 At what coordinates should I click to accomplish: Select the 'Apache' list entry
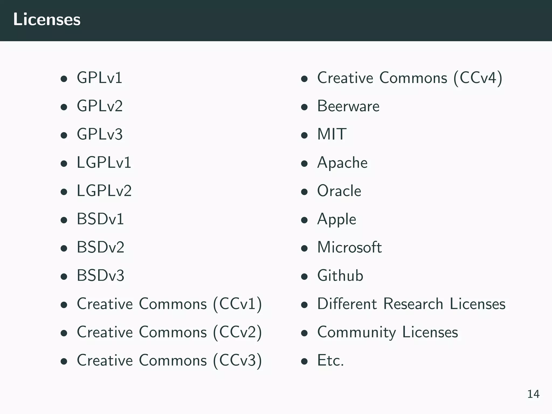pyautogui.click(x=342, y=163)
